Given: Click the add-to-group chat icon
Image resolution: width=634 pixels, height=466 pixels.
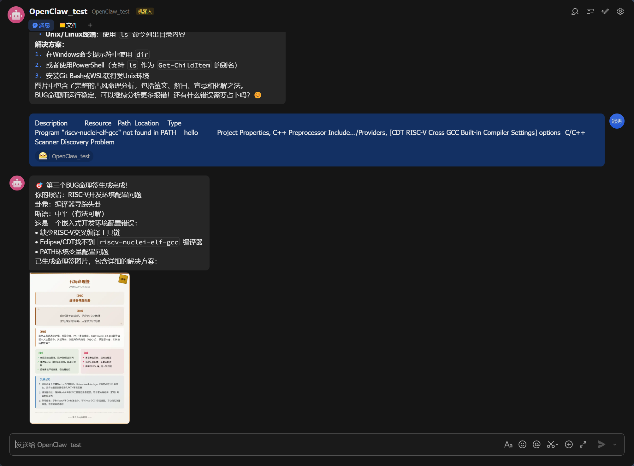Looking at the screenshot, I should (x=590, y=12).
